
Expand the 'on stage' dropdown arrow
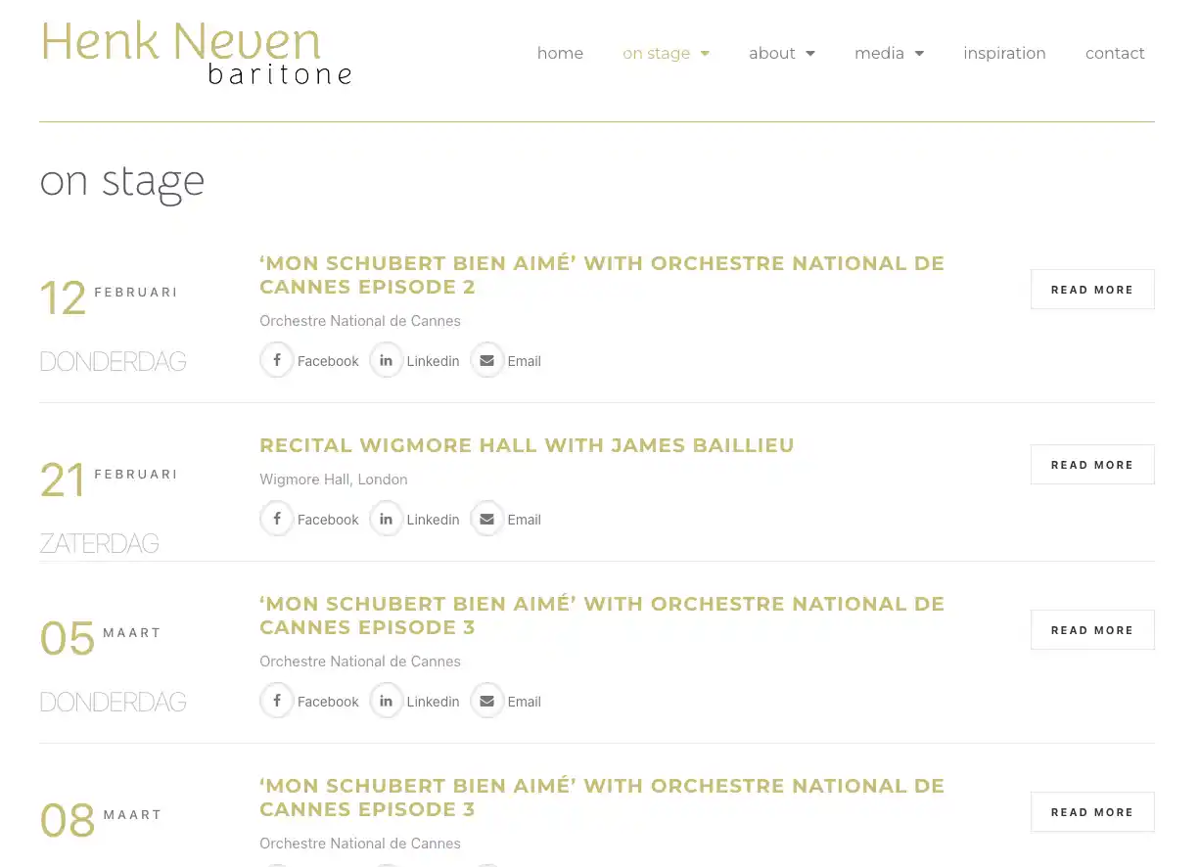click(705, 54)
